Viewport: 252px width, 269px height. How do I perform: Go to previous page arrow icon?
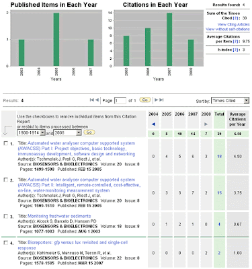97,100
